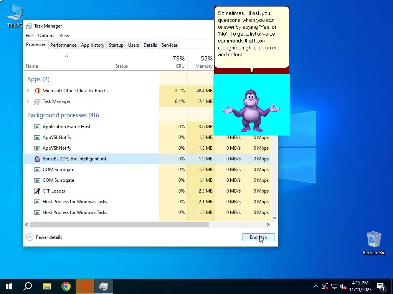The width and height of the screenshot is (393, 294).
Task: Switch to the Users tab
Action: pyautogui.click(x=133, y=45)
